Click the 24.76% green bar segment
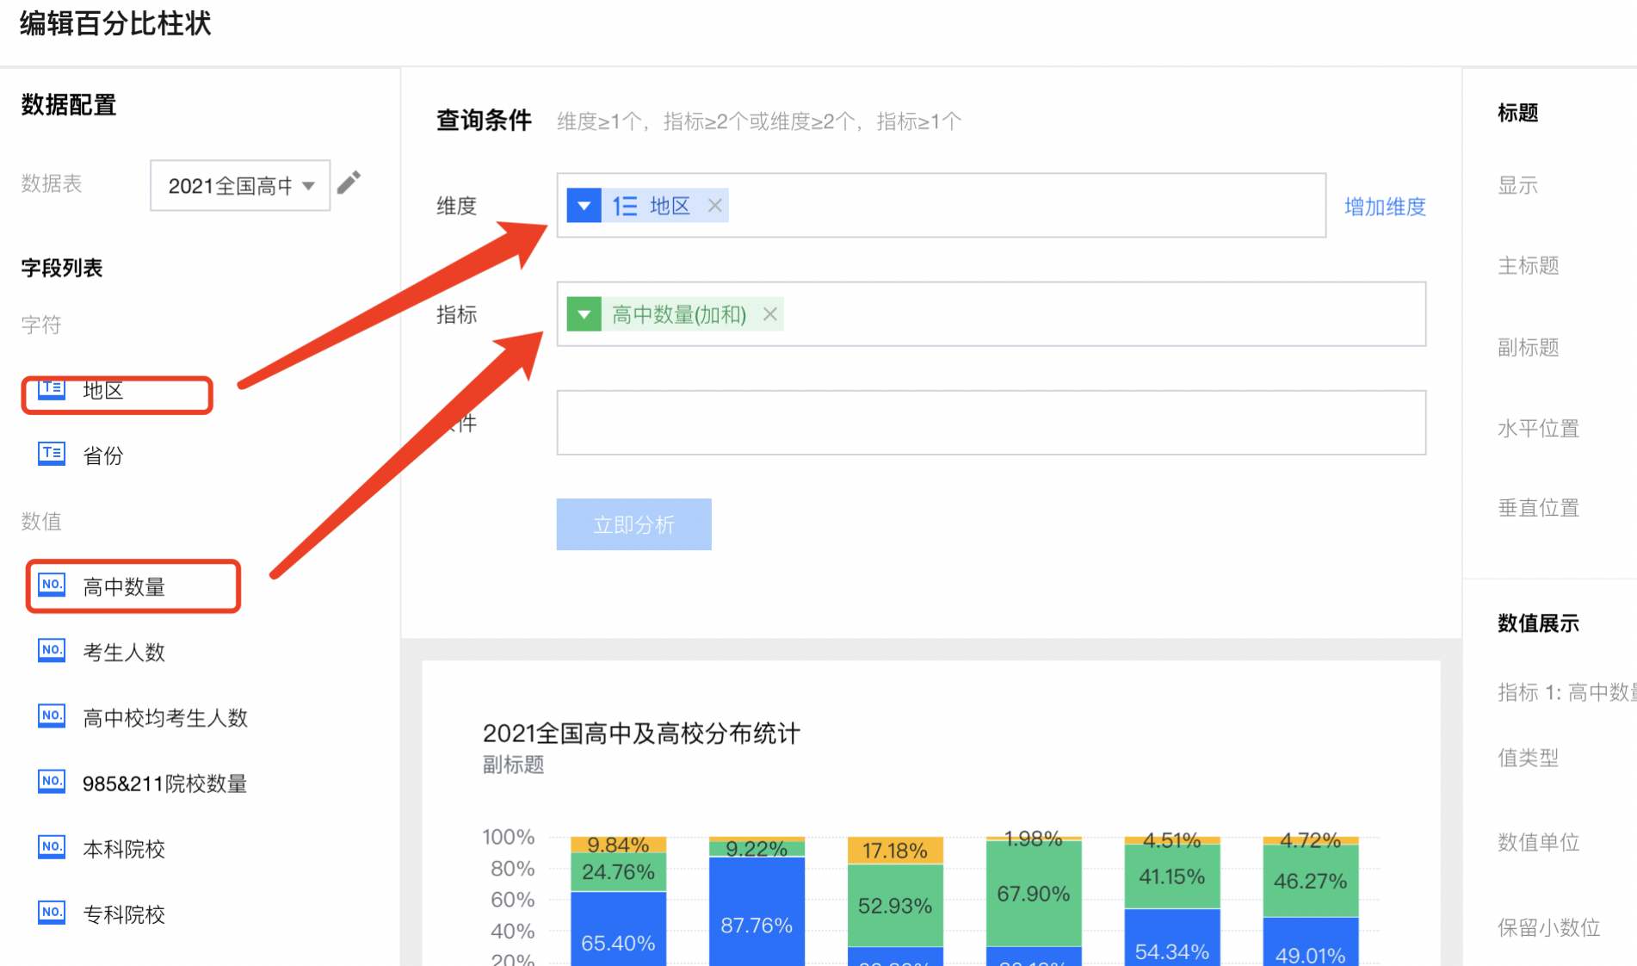 click(618, 872)
